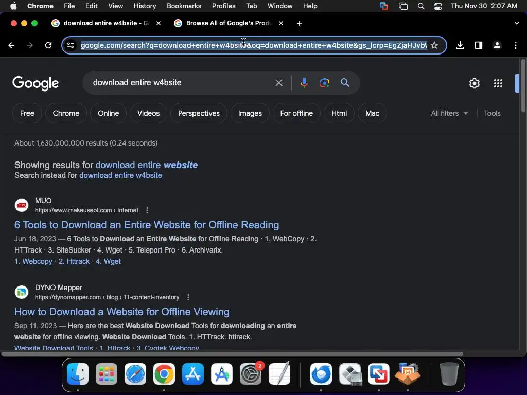527x395 pixels.
Task: Toggle Chrome side panel
Action: point(479,45)
